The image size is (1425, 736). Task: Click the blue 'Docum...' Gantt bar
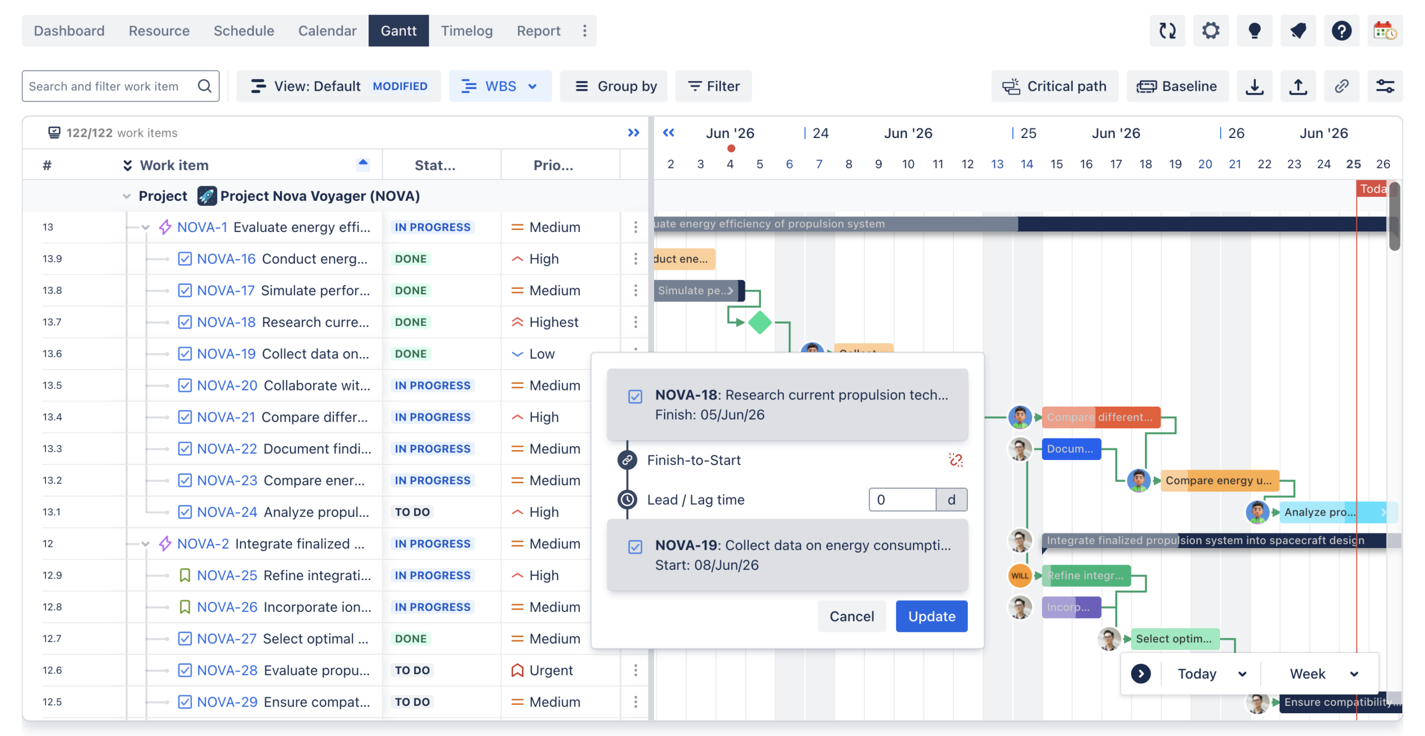1071,449
